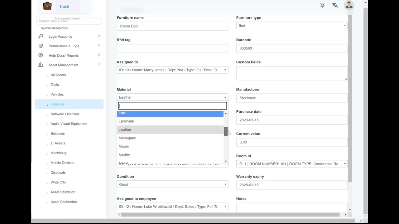
Task: Click the form scroll-left arrow
Action: click(118, 215)
